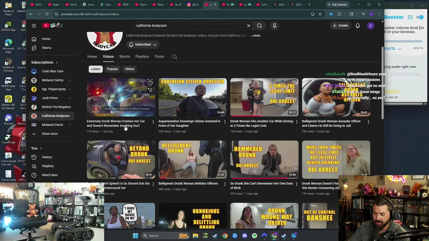Open options for Extremely Drunk Woman video
The image size is (429, 241).
(x=153, y=122)
